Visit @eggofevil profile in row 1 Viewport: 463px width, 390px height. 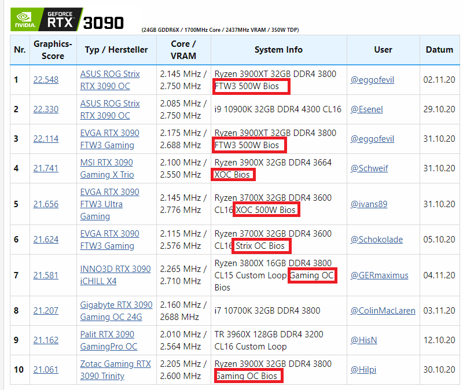pos(372,80)
